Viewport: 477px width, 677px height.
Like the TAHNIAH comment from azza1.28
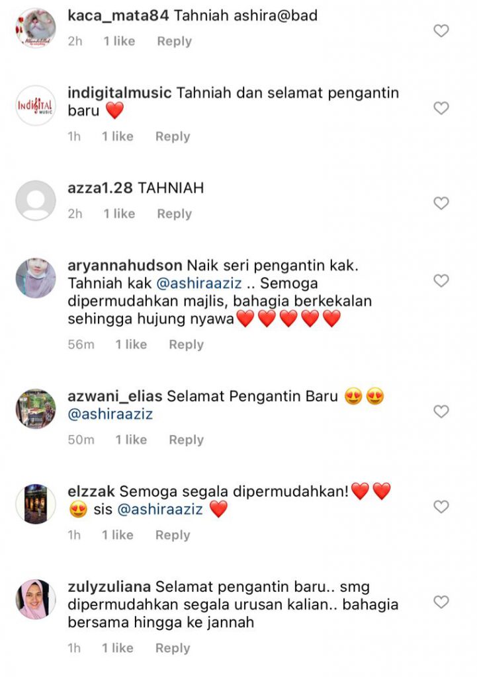(x=441, y=203)
